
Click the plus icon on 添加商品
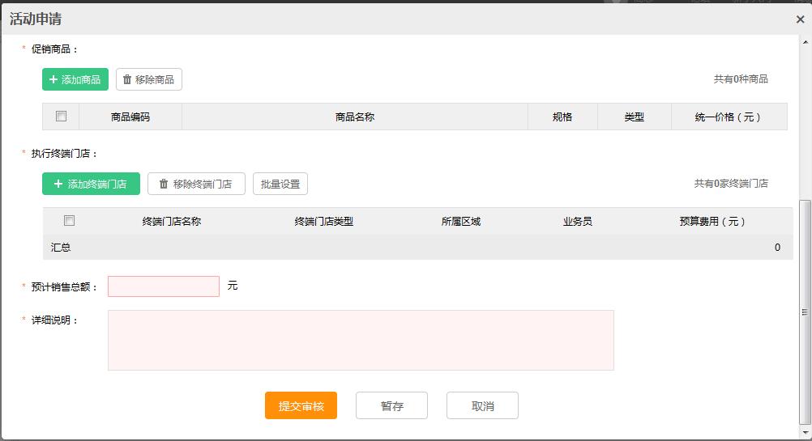click(x=53, y=79)
